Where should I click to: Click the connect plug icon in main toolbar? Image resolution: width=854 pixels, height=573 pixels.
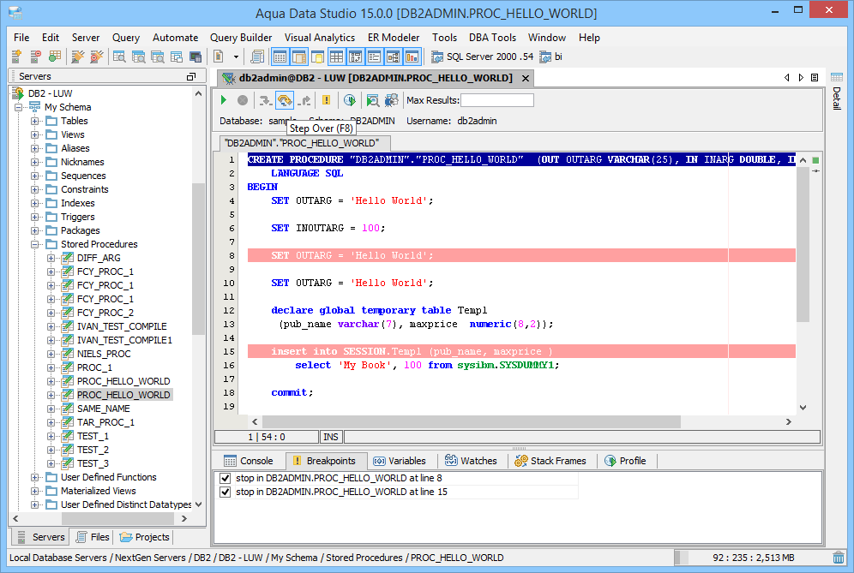pyautogui.click(x=77, y=56)
